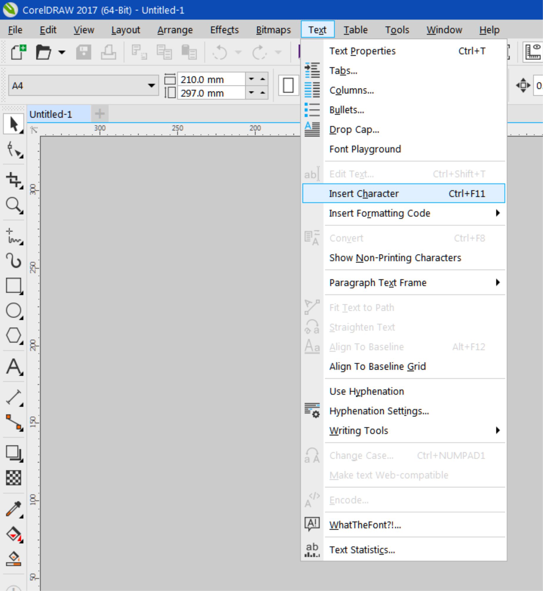
Task: Click the Paste toolbar icon
Action: (189, 52)
